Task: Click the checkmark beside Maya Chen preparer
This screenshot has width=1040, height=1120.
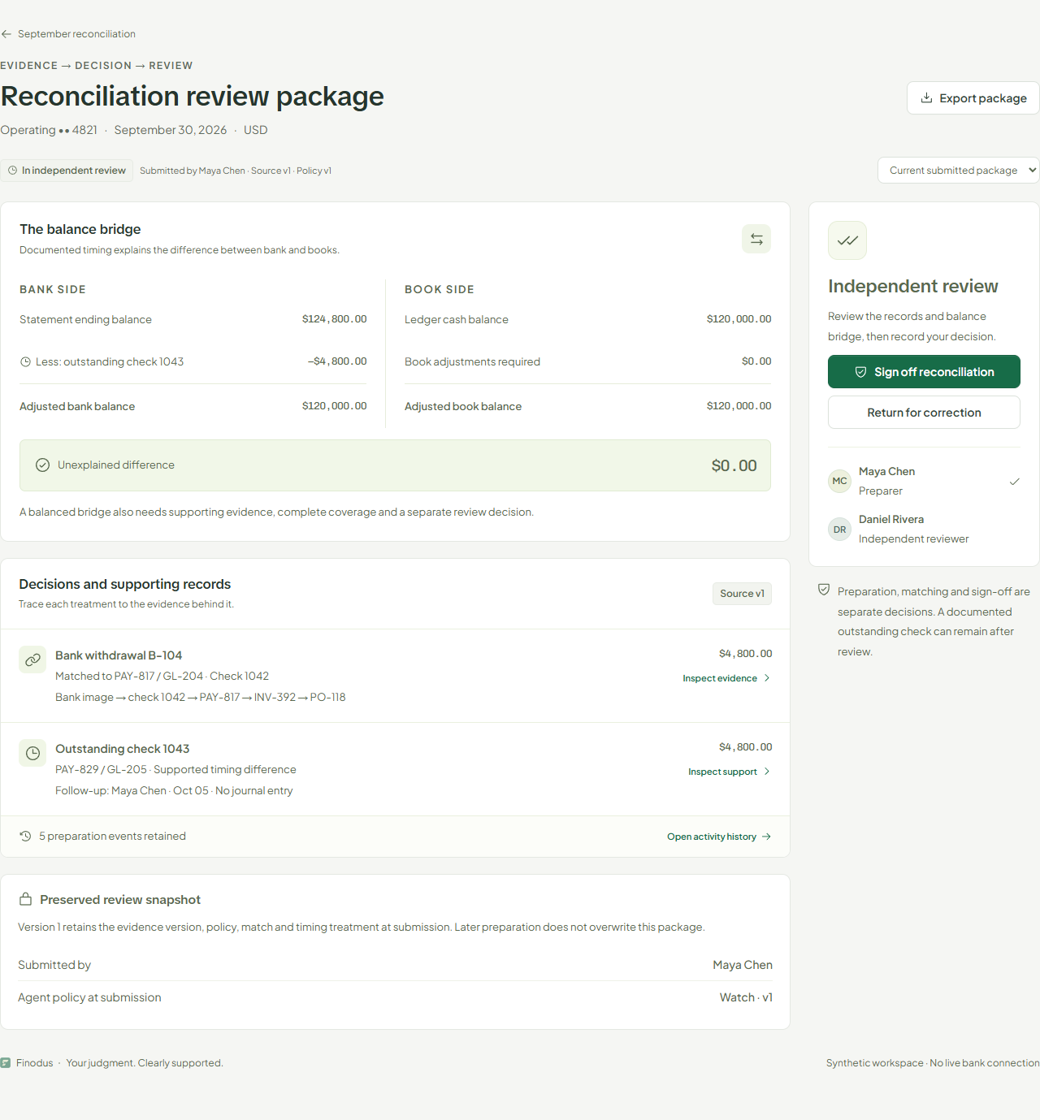Action: tap(1015, 482)
